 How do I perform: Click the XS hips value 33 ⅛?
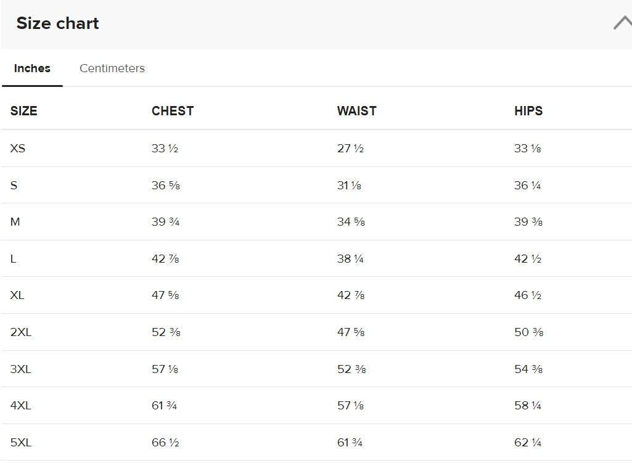[528, 149]
